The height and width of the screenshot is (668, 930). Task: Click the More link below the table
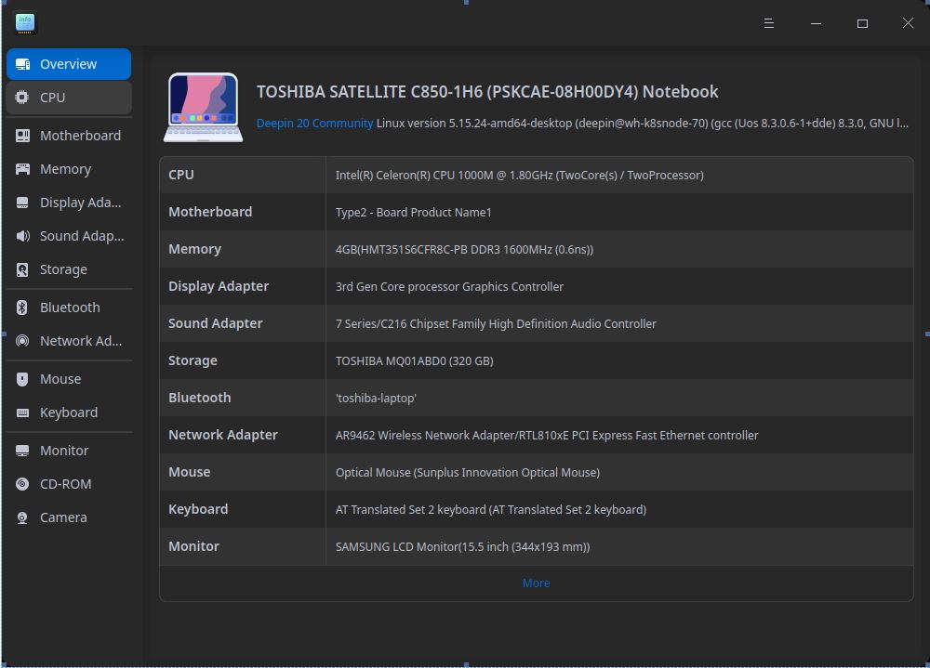[x=537, y=583]
